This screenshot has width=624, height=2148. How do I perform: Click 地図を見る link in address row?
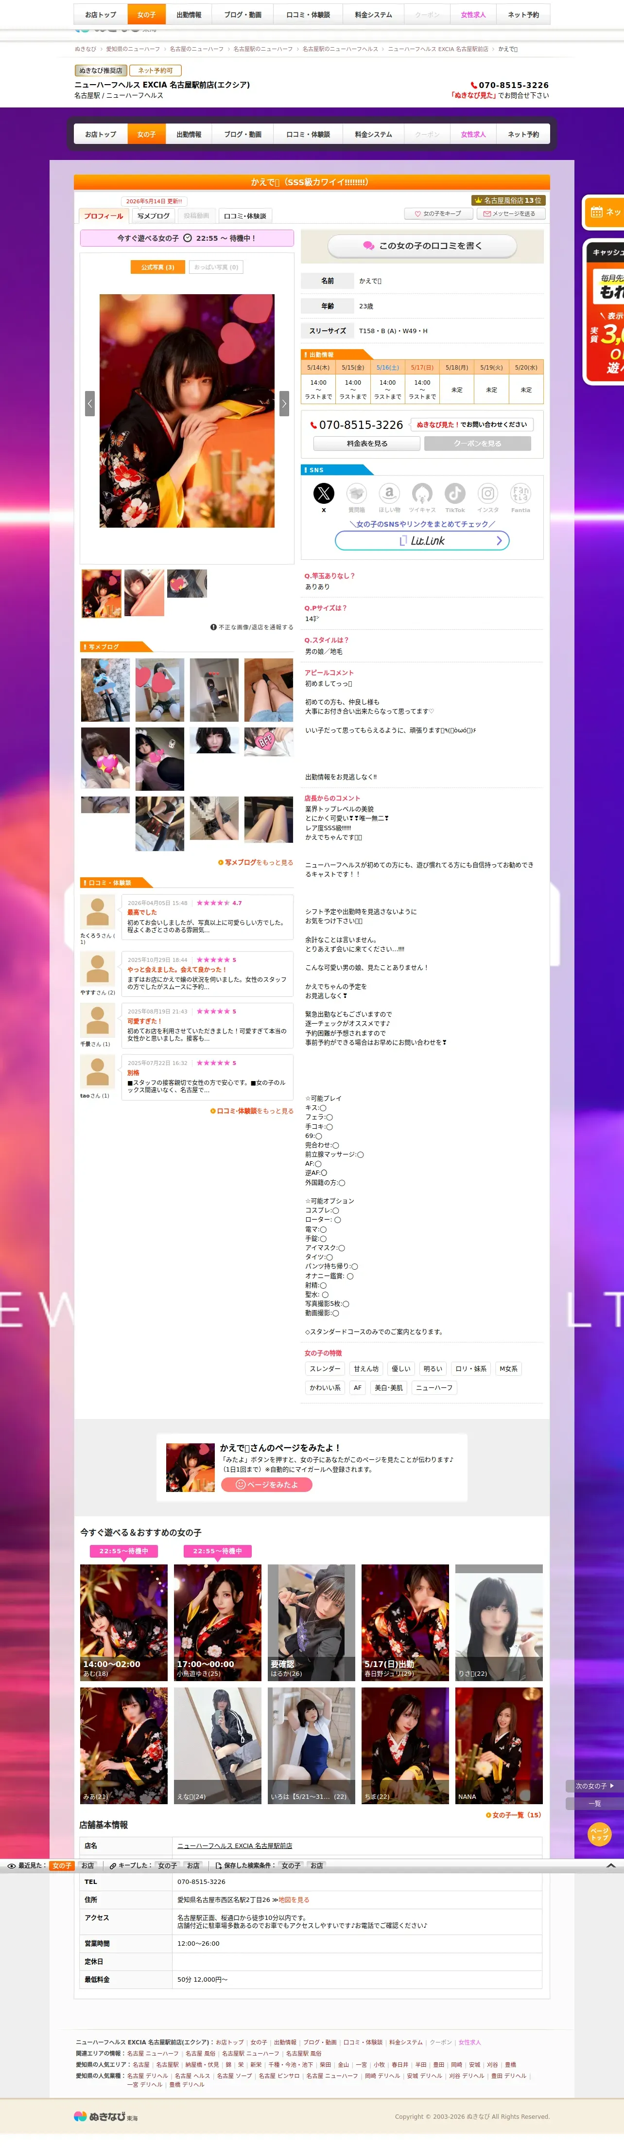(x=294, y=1899)
